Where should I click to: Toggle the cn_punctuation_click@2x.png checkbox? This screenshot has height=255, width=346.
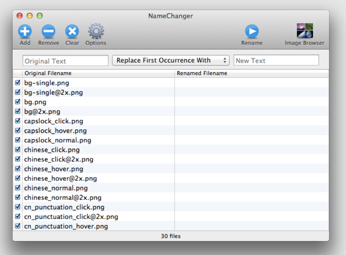click(x=18, y=216)
